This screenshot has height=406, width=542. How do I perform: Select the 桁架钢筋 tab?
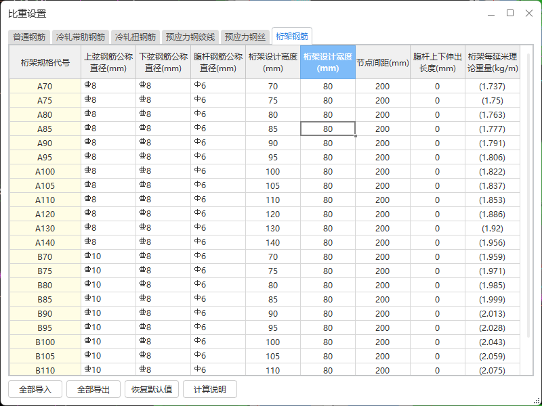292,37
